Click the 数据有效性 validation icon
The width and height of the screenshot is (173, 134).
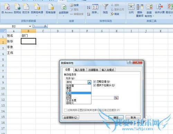tap(149, 7)
